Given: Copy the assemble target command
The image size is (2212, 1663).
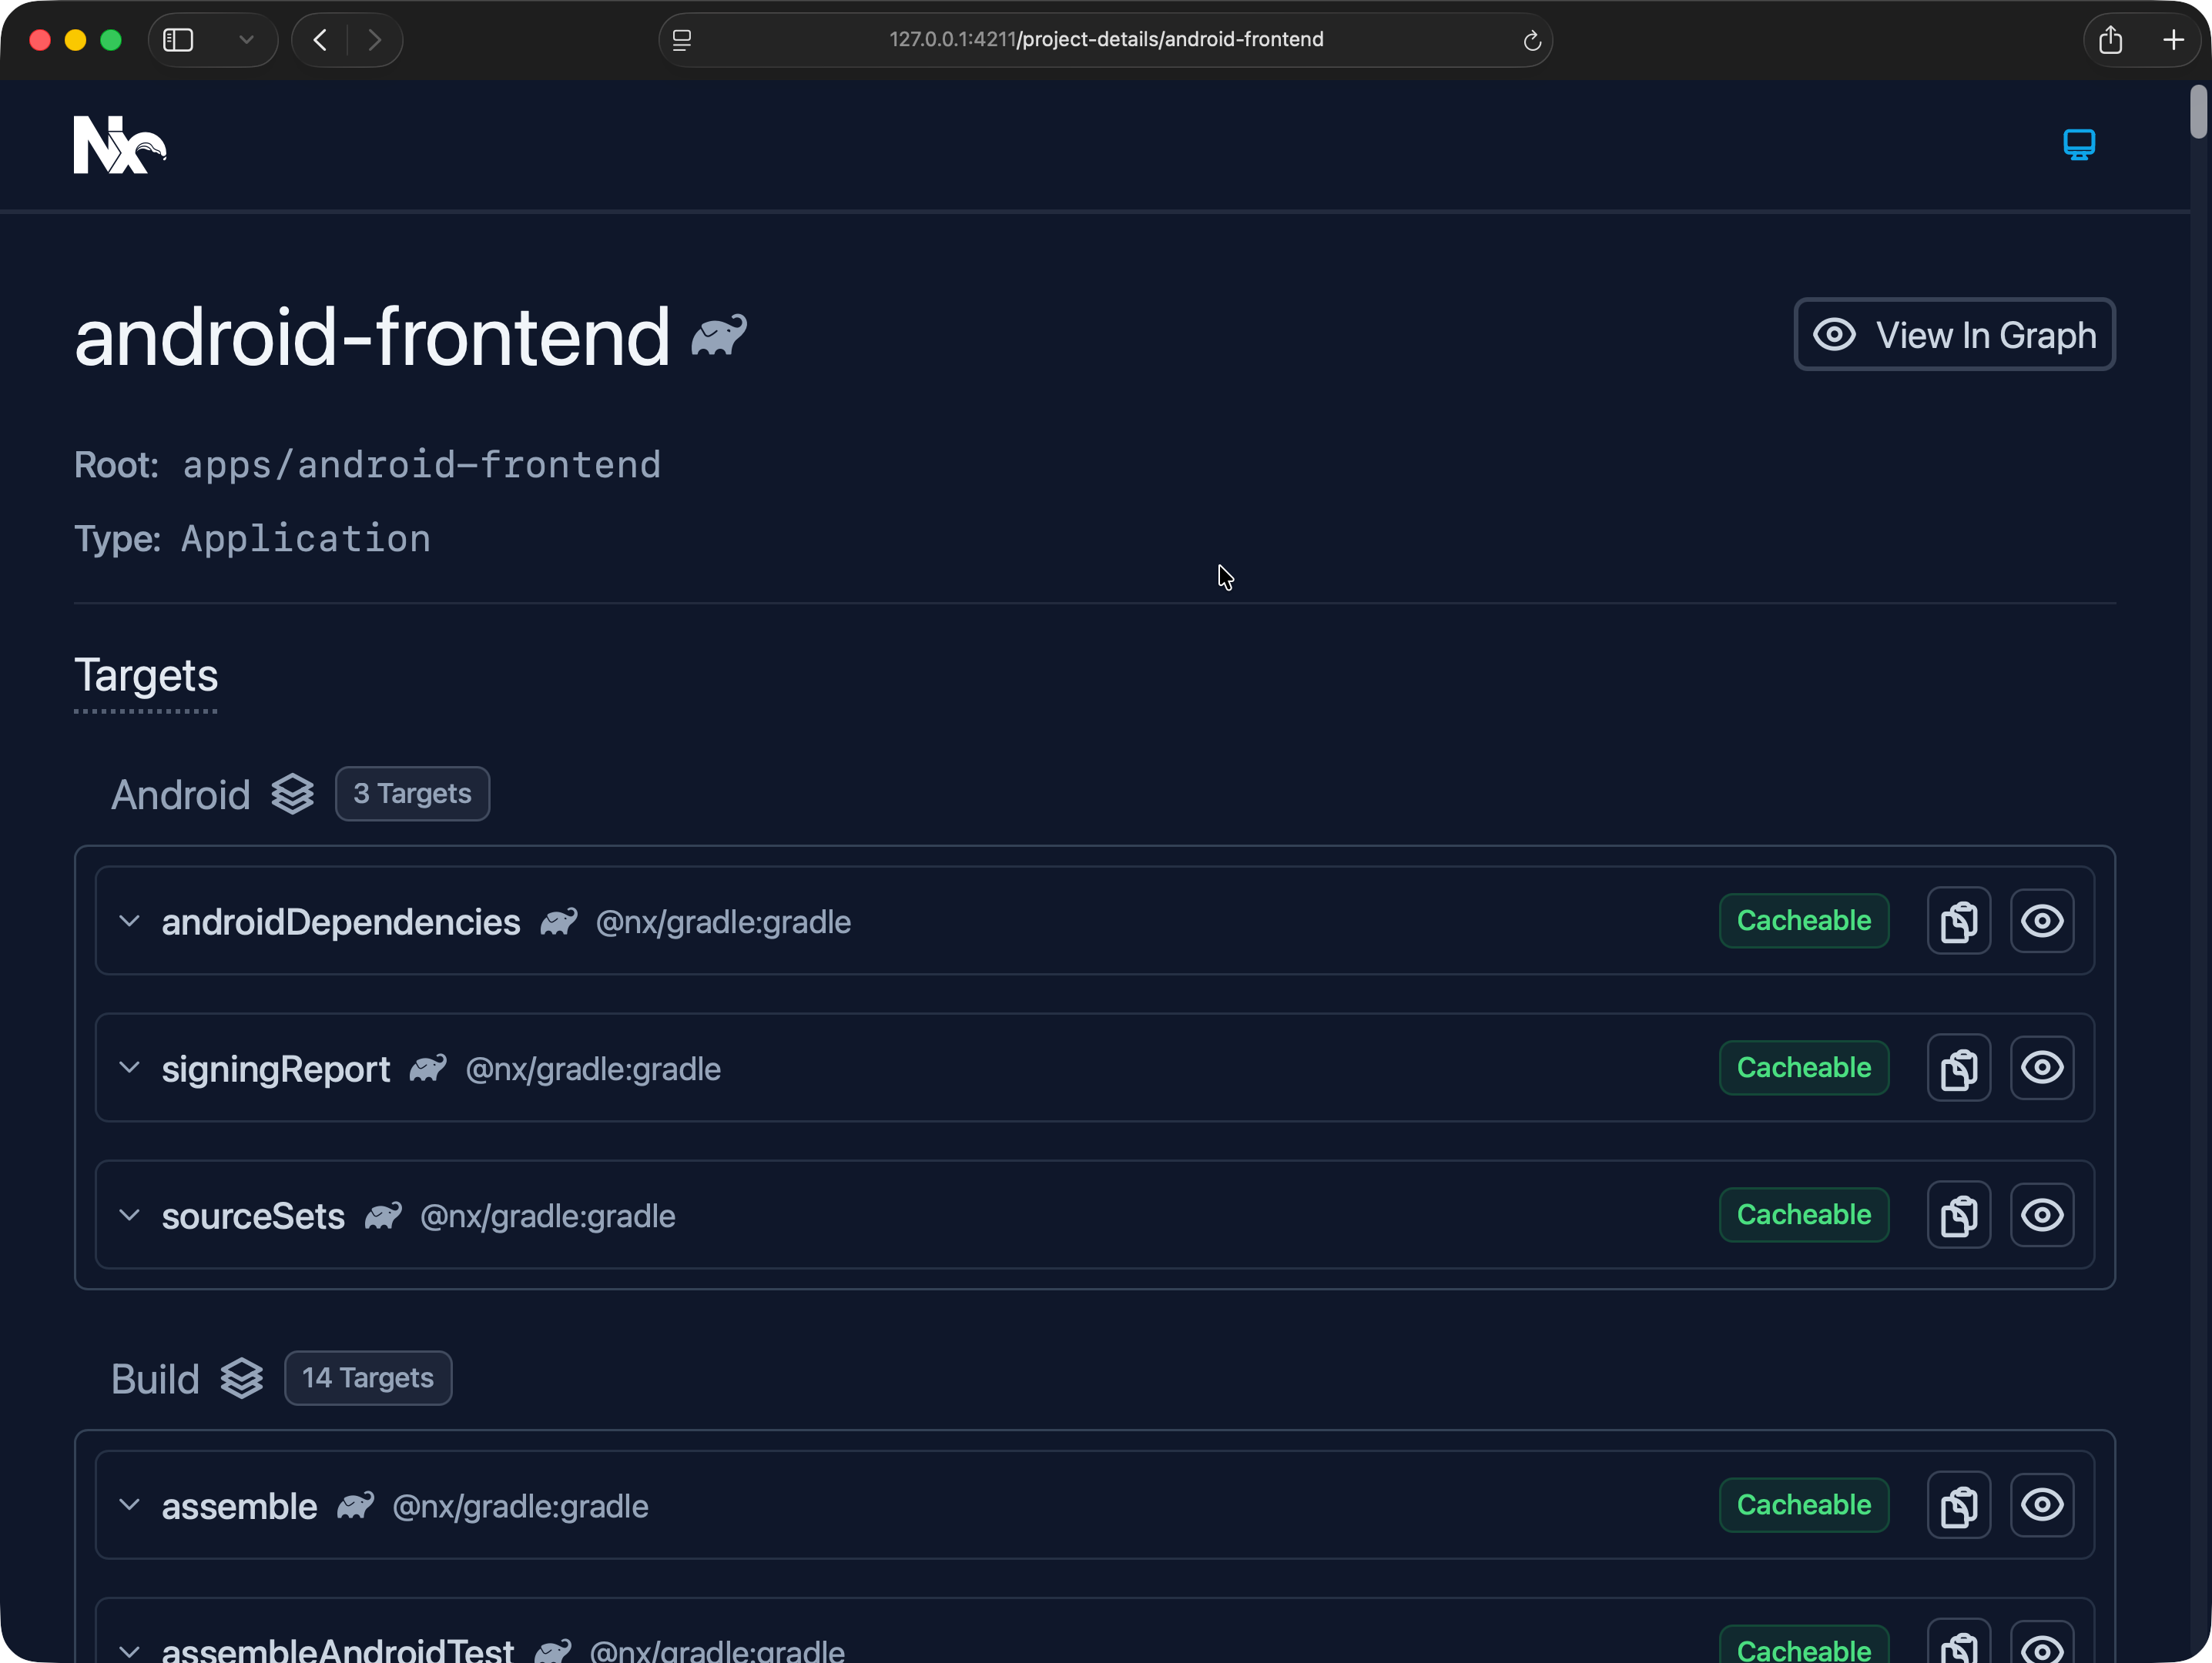Looking at the screenshot, I should click(1958, 1504).
